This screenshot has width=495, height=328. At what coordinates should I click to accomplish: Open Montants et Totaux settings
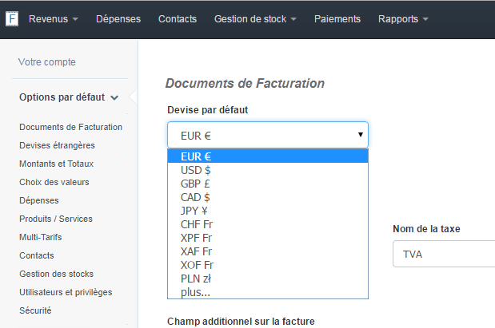click(x=57, y=164)
